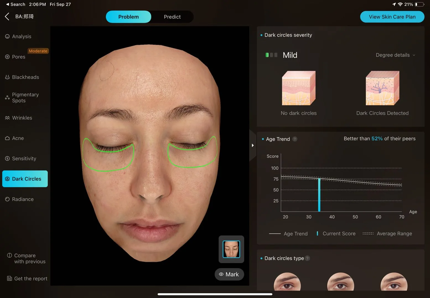
Task: Select the Problem view toggle
Action: [128, 17]
